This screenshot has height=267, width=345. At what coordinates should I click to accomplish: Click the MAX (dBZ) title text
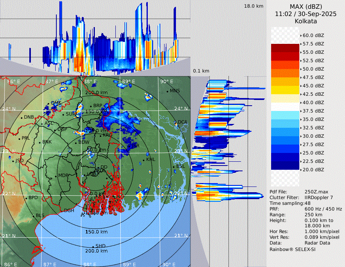305,6
